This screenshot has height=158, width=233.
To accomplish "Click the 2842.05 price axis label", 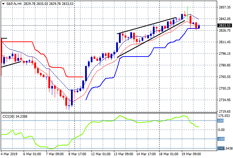I will [x=225, y=19].
